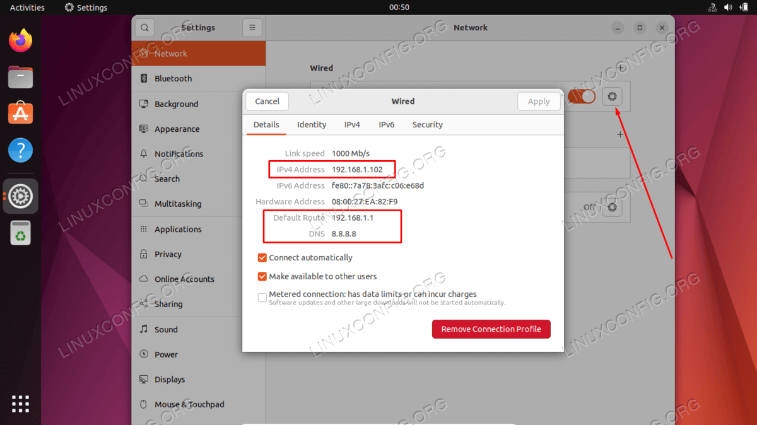Click the IPv4 address 192.168.1.102
757x425 pixels.
357,170
